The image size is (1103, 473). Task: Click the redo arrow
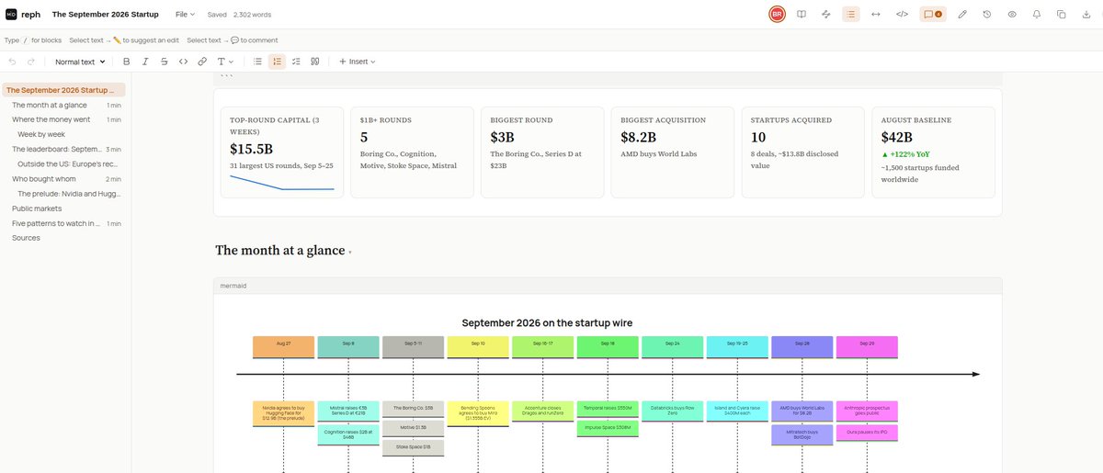(31, 62)
